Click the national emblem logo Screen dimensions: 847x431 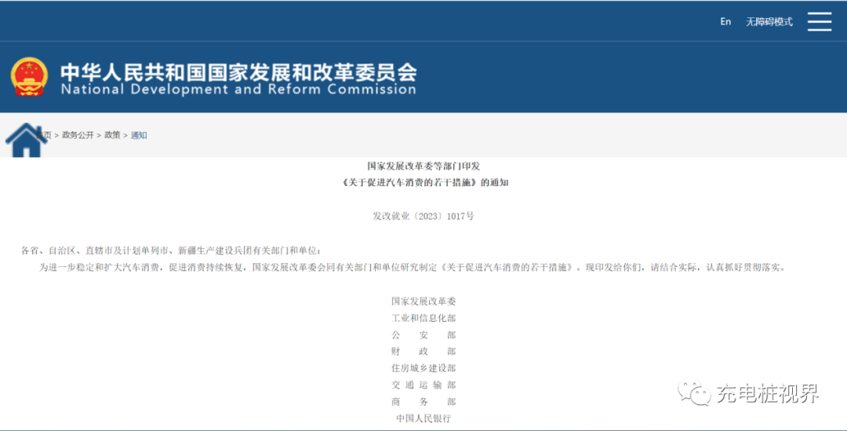(29, 77)
